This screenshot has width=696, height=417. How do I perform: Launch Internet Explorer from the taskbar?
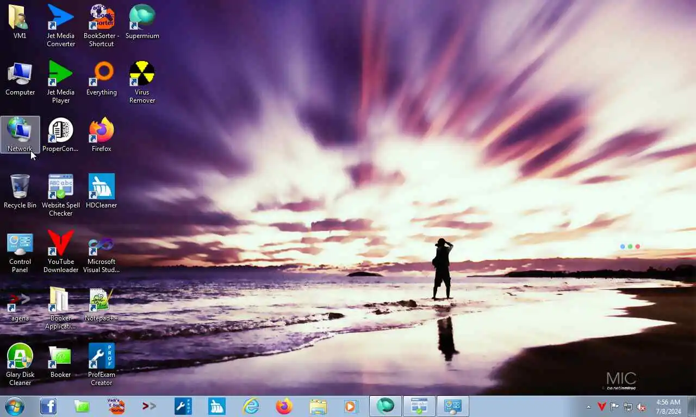click(x=251, y=406)
